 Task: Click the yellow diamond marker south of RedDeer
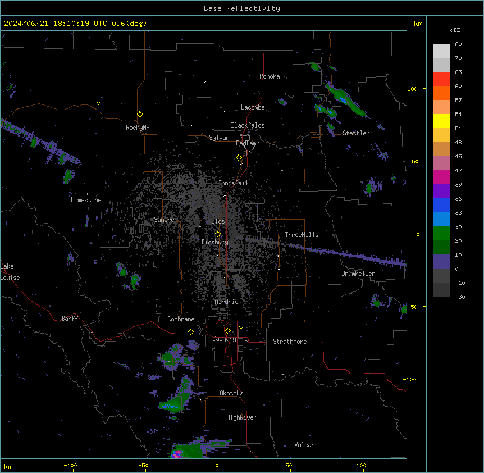[x=239, y=158]
